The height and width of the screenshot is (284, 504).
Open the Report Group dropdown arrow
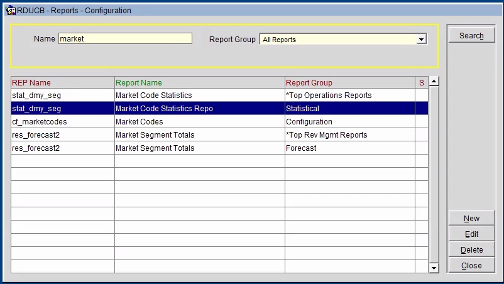(x=422, y=40)
